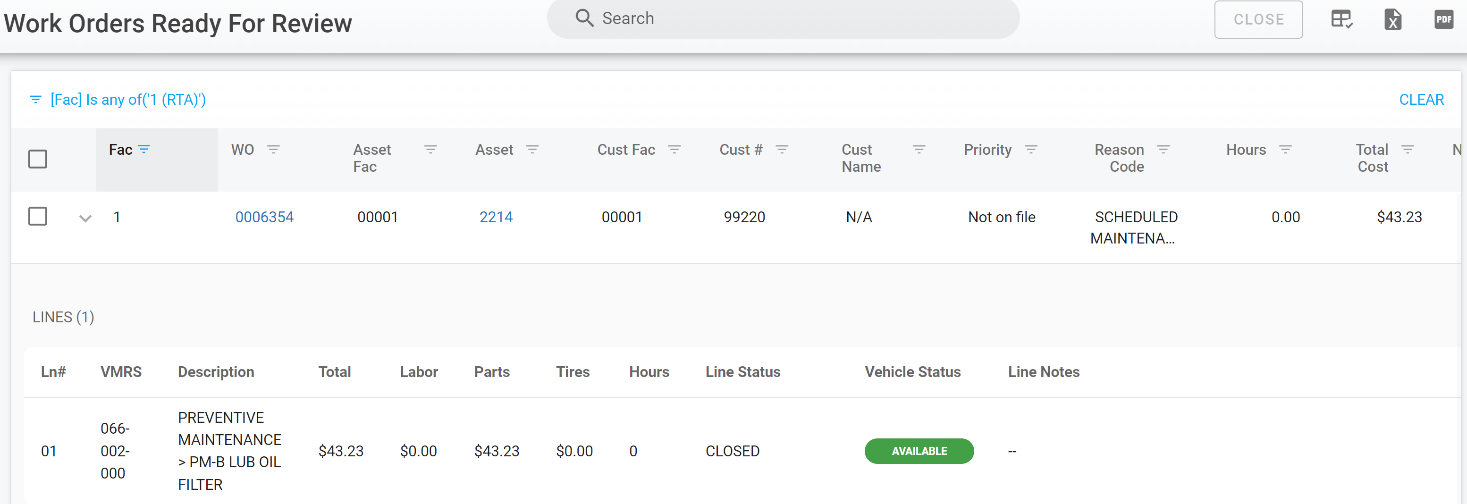Open the active Fac column filter
The height and width of the screenshot is (504, 1467).
[144, 149]
